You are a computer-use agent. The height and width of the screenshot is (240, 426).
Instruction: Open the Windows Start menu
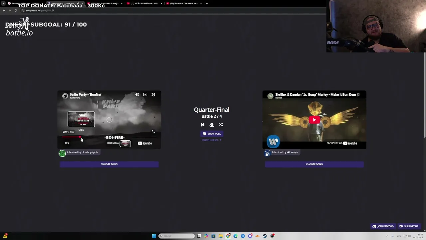(x=154, y=236)
